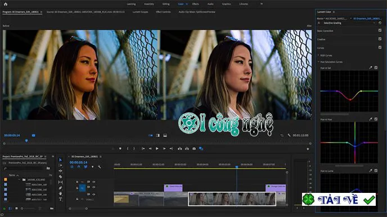Toggle the Hue vs Sat checkbox
This screenshot has height=217, width=387.
(376, 67)
